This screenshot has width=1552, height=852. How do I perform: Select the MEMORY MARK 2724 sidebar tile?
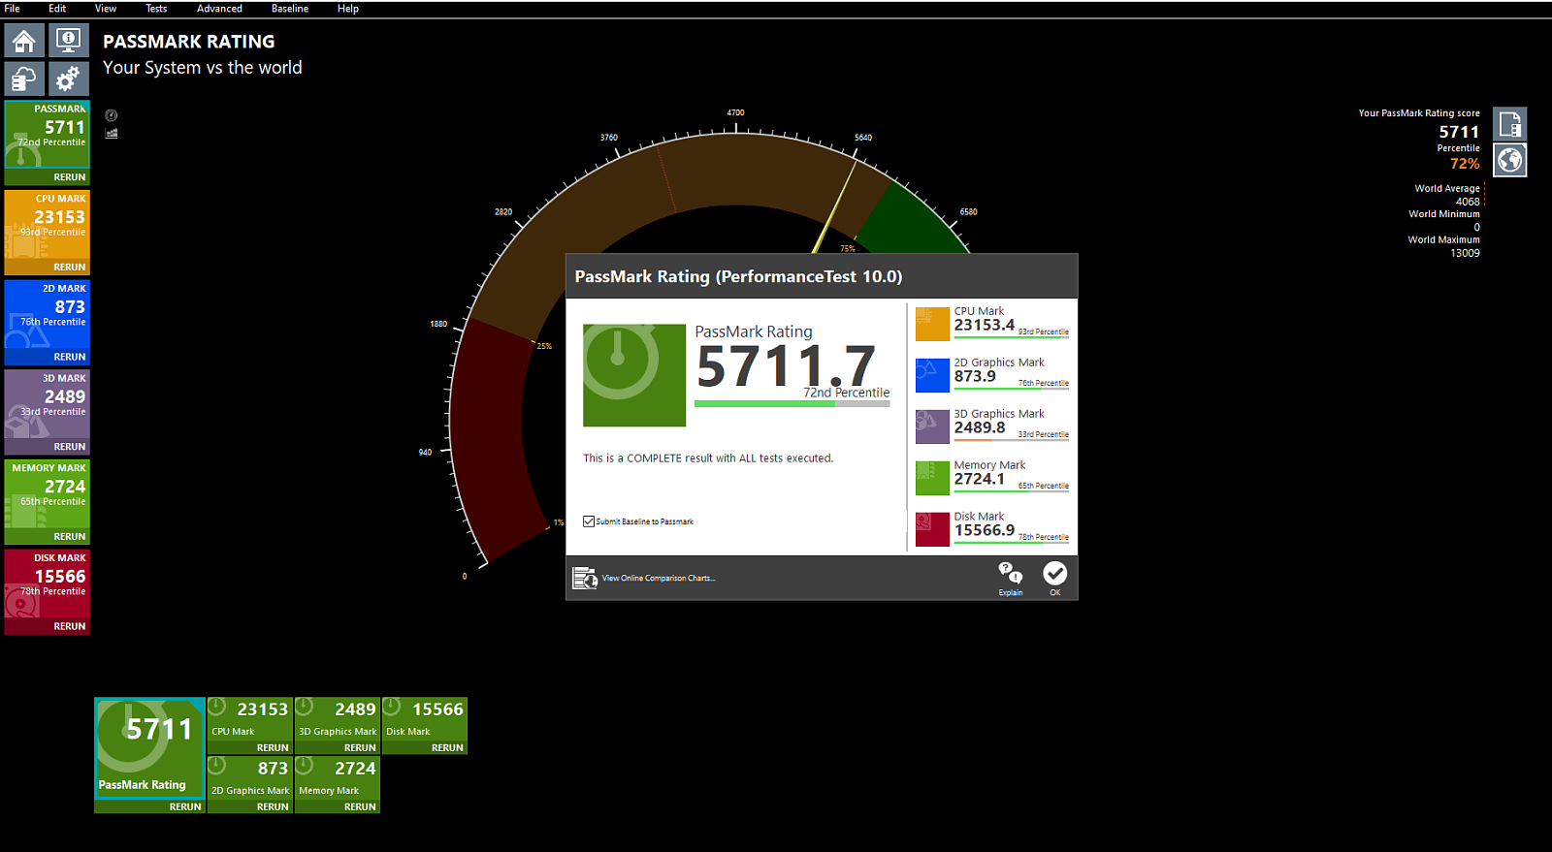48,494
